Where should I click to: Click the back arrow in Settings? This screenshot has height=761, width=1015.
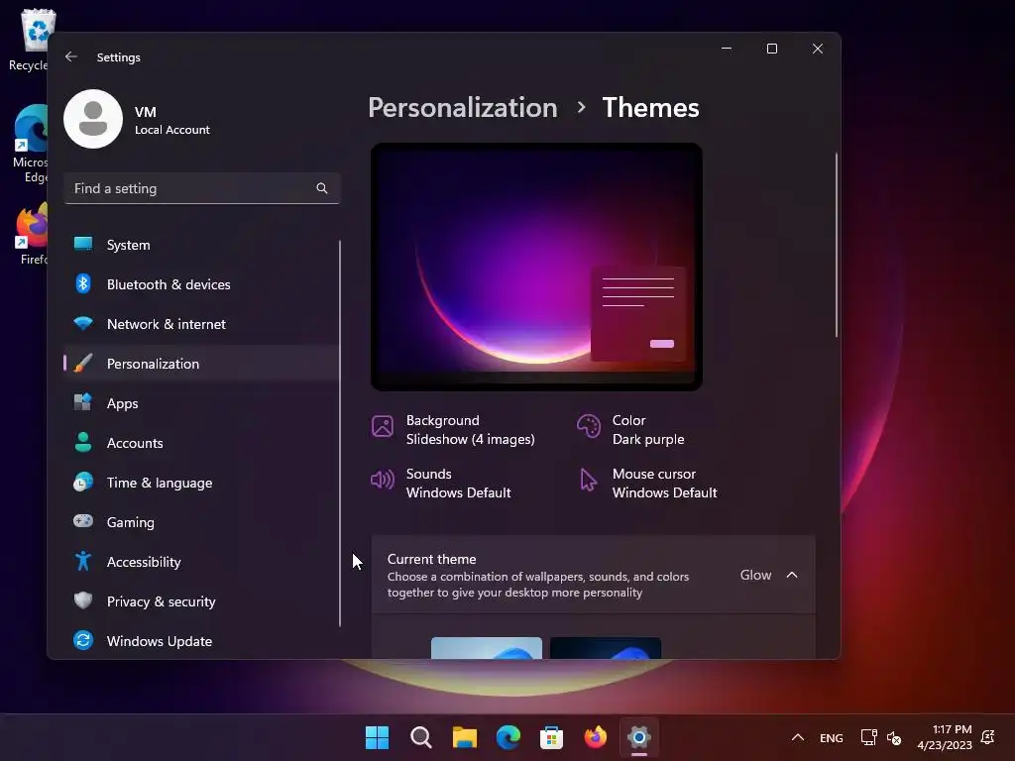point(71,56)
